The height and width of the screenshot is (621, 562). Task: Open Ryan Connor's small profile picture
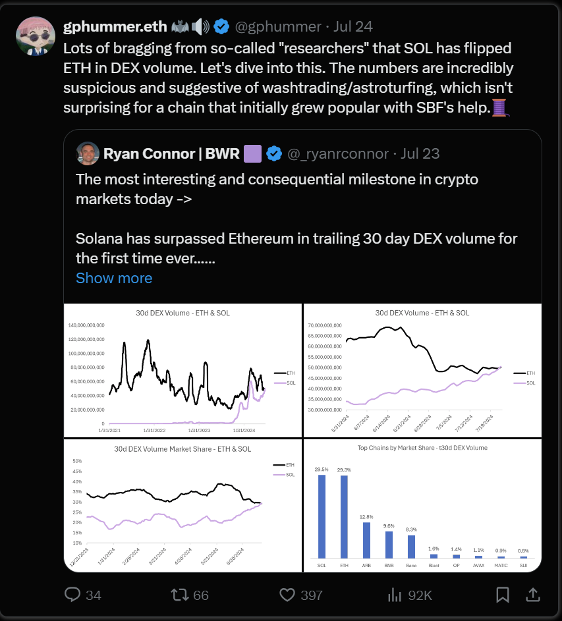(x=88, y=153)
